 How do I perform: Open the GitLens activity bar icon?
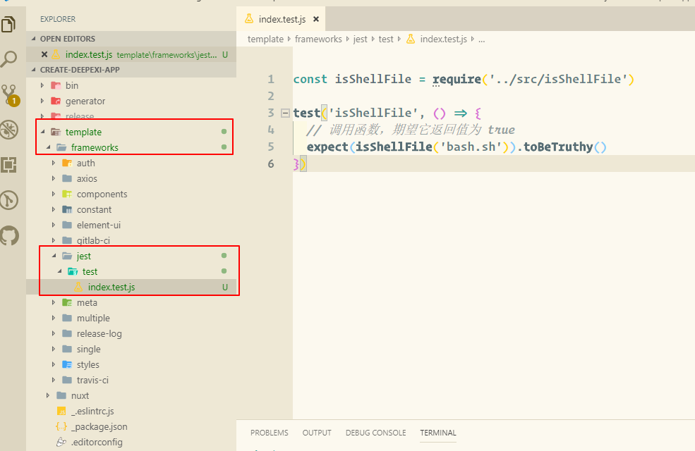coord(9,200)
